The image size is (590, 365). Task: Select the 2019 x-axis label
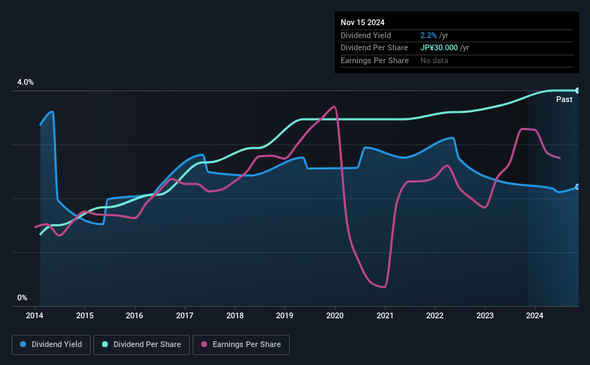coord(285,315)
